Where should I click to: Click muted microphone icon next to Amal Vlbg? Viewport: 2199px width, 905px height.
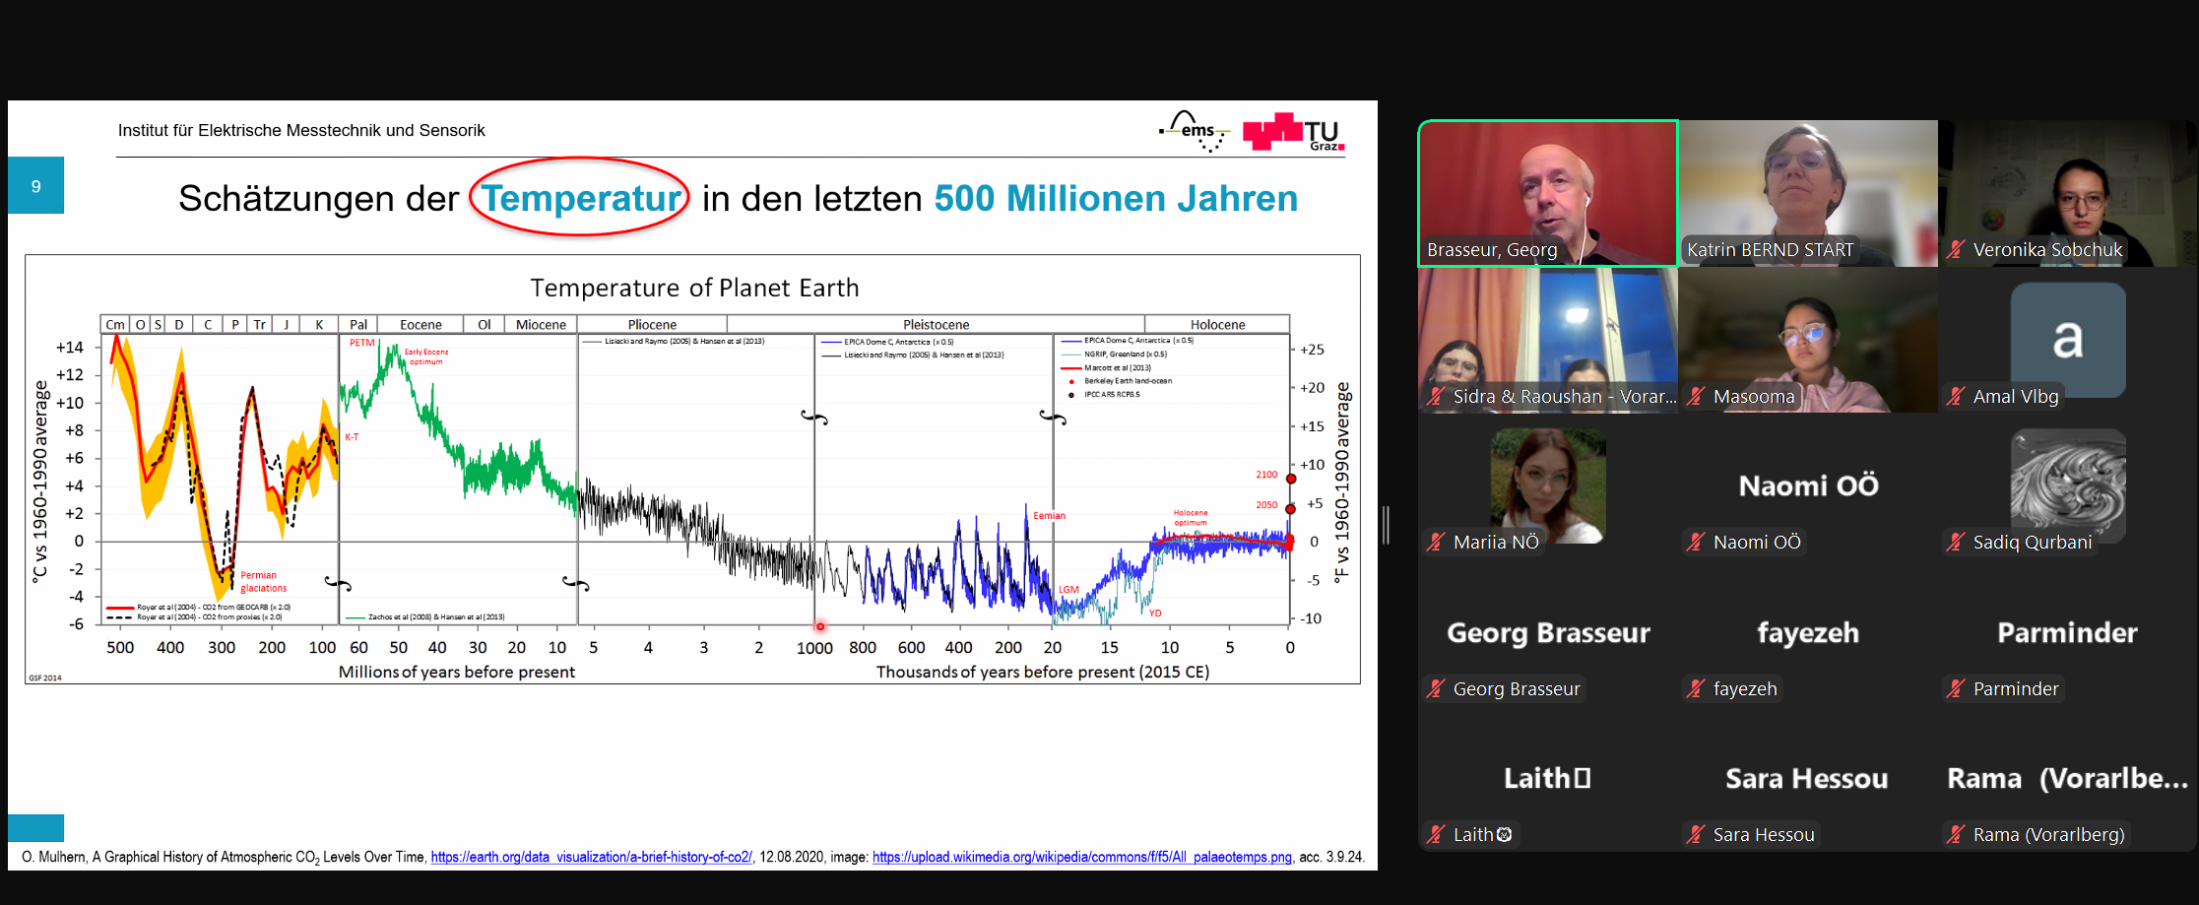tap(1956, 396)
